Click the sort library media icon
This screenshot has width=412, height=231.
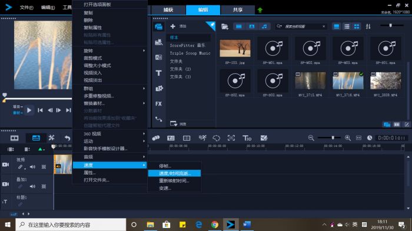tap(368, 26)
